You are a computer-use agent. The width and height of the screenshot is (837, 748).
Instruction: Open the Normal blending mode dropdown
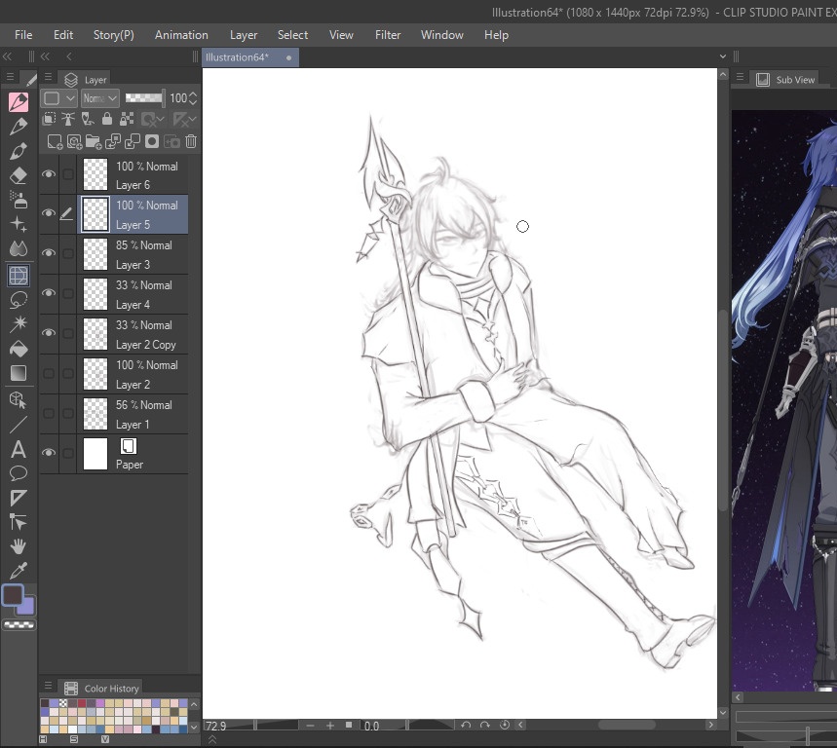[x=99, y=98]
